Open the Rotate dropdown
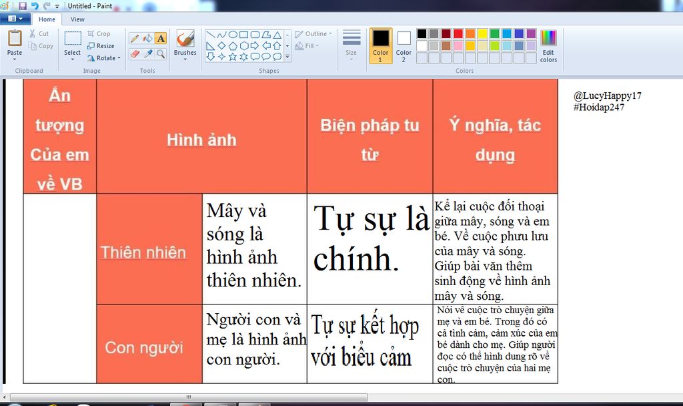Image resolution: width=683 pixels, height=406 pixels. pos(103,57)
